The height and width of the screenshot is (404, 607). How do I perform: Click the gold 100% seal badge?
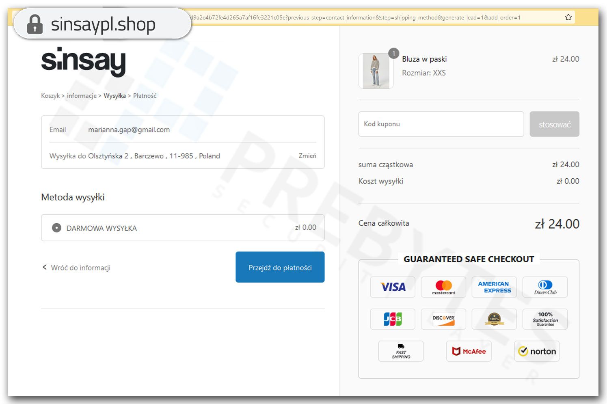click(x=494, y=319)
